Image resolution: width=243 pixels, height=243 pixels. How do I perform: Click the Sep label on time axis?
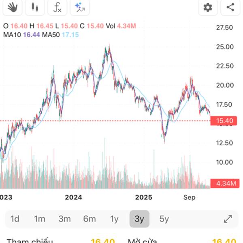(x=189, y=197)
